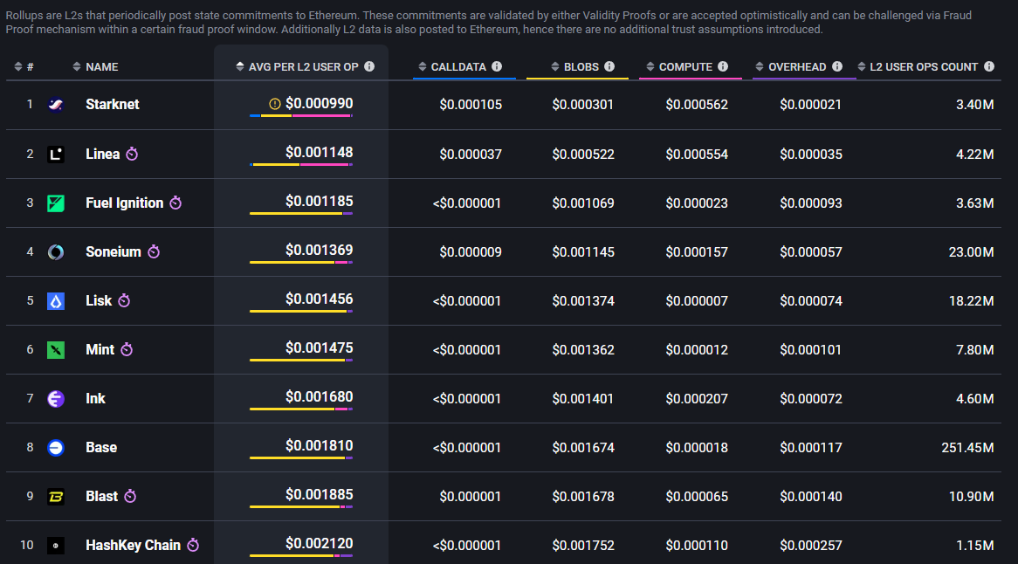This screenshot has width=1018, height=564.
Task: Open the Base project link
Action: click(x=101, y=448)
